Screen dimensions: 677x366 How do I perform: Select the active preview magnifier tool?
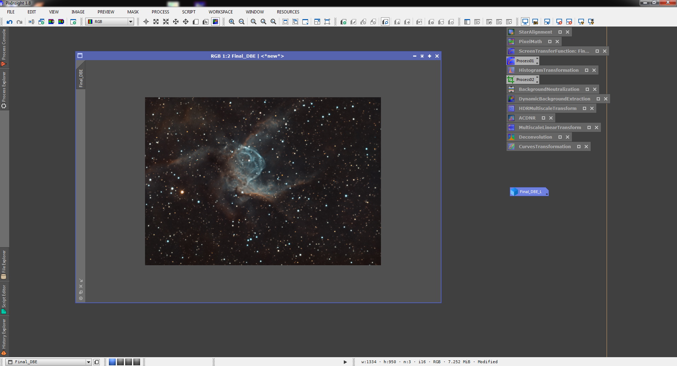coord(385,22)
